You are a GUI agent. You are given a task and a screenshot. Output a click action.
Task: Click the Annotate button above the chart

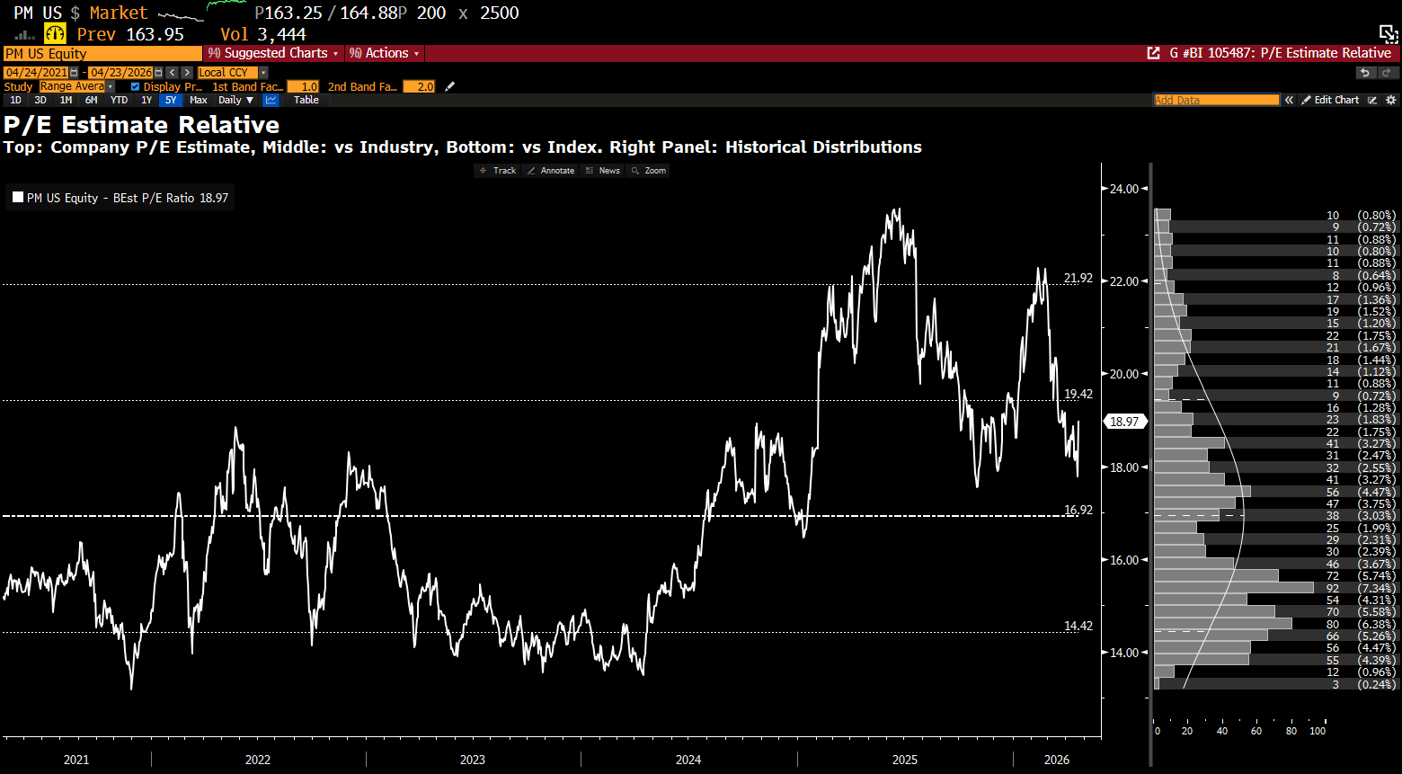tap(551, 171)
